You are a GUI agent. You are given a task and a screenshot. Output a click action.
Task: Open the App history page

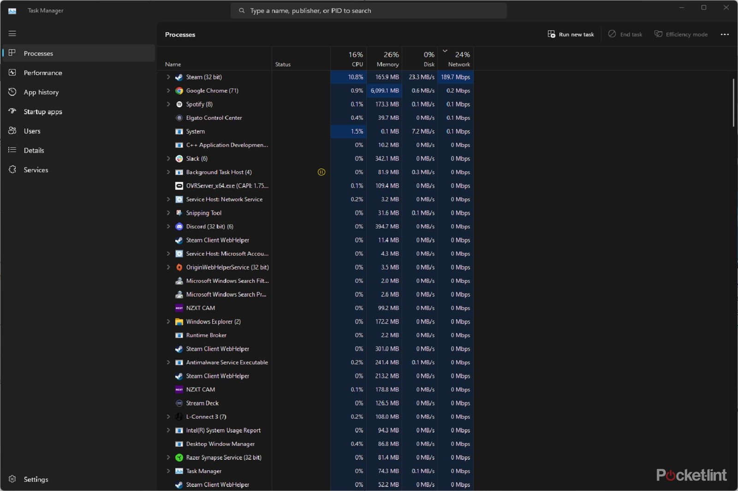79,92
